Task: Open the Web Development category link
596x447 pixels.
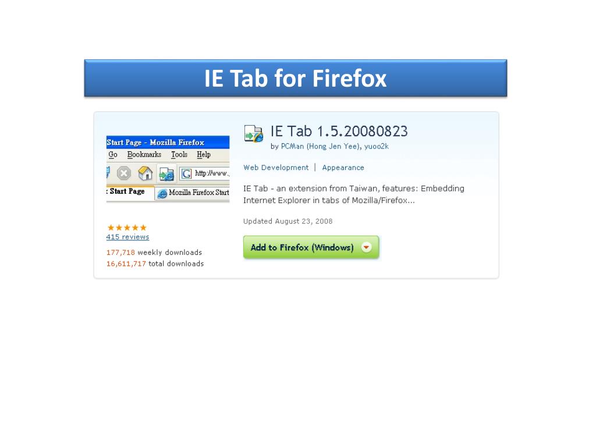Action: 276,168
